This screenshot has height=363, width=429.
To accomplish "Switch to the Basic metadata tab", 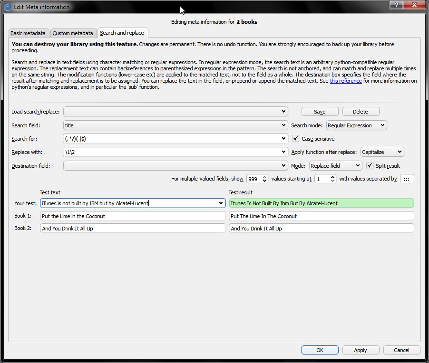I will pyautogui.click(x=28, y=33).
